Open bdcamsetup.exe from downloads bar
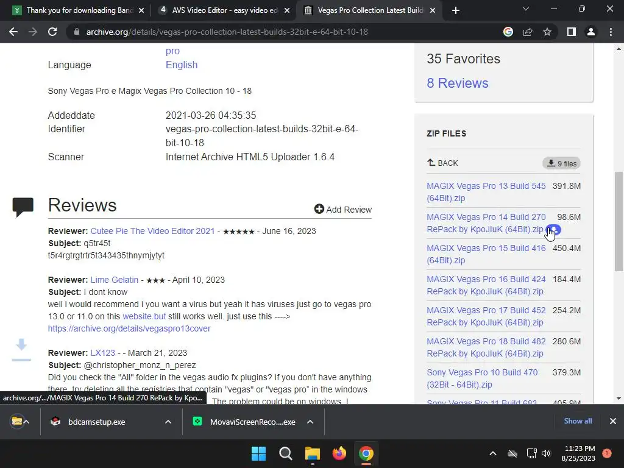 (x=97, y=422)
